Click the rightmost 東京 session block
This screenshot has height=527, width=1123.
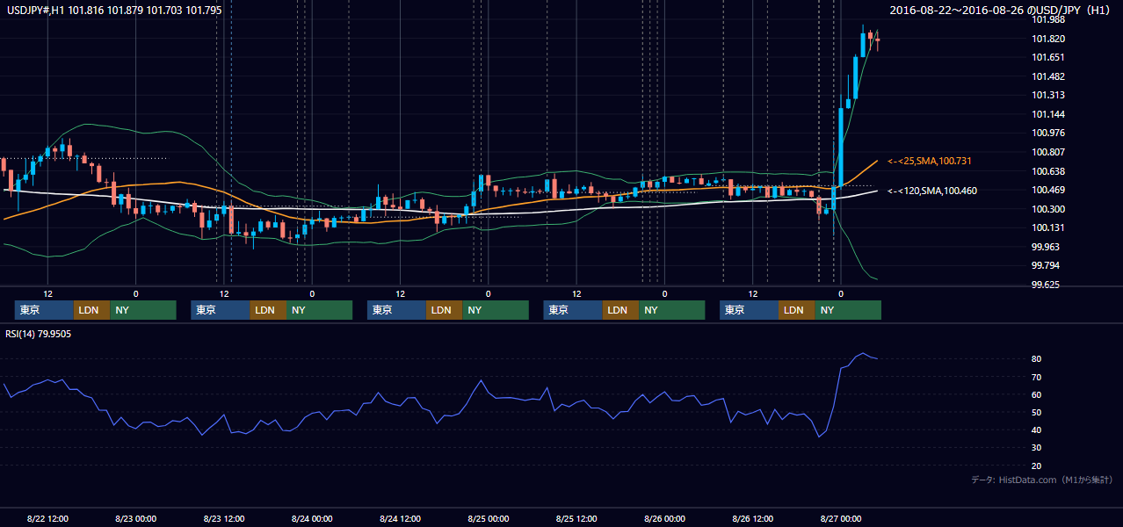click(749, 310)
